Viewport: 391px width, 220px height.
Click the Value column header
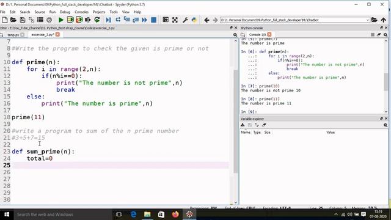coord(331,132)
